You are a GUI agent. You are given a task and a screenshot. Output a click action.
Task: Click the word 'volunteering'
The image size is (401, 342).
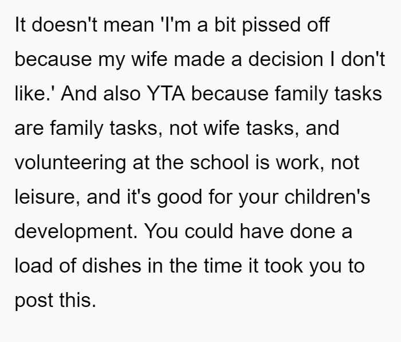pos(70,164)
